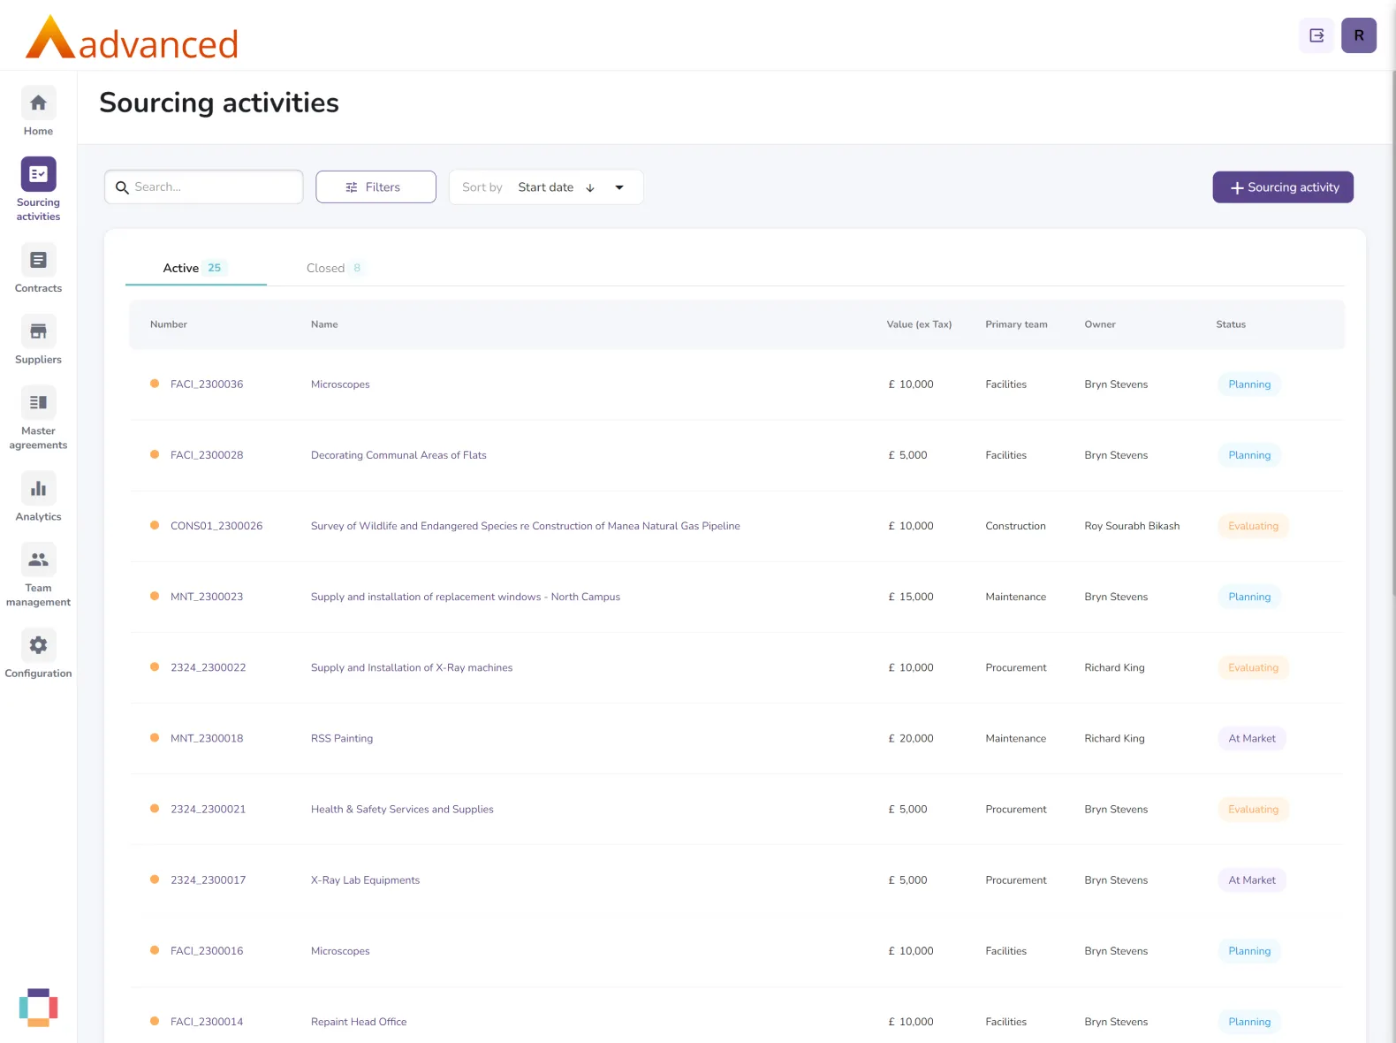Screen dimensions: 1396x1043
Task: Click the Status column header
Action: [x=1231, y=324]
